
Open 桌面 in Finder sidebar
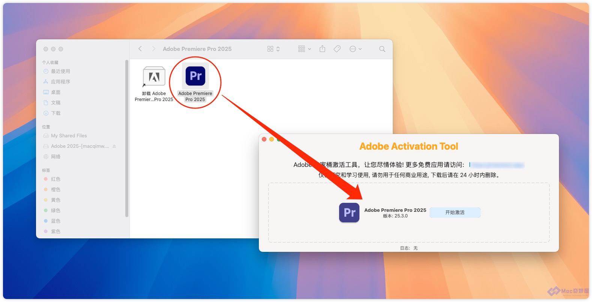(x=56, y=92)
